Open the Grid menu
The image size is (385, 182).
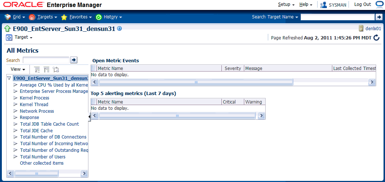(19, 17)
